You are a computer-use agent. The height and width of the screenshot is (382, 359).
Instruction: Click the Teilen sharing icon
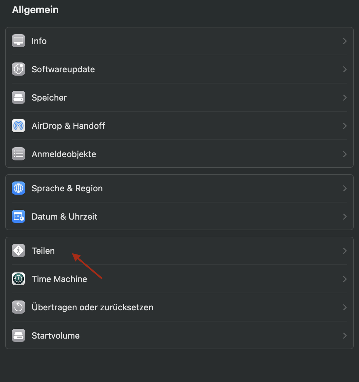18,251
